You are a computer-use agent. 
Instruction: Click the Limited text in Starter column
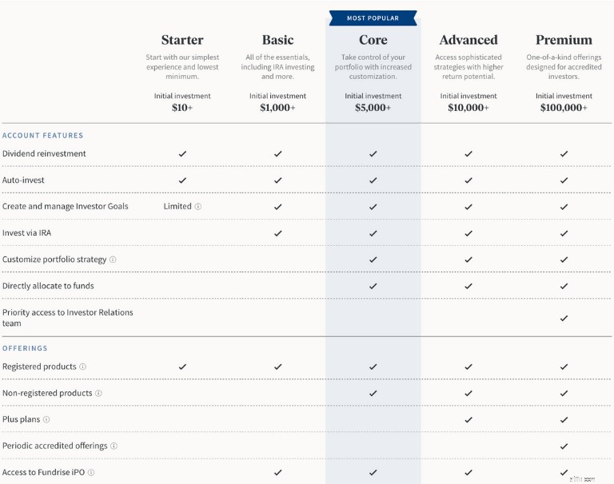tap(177, 206)
